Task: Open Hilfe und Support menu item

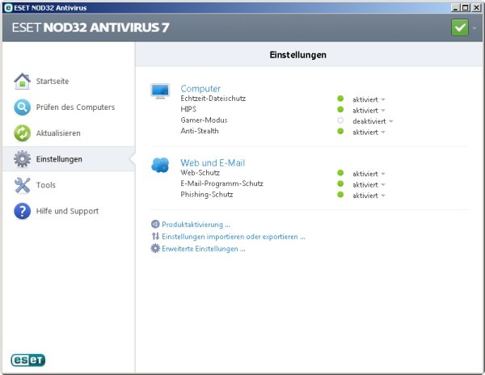Action: click(x=69, y=211)
